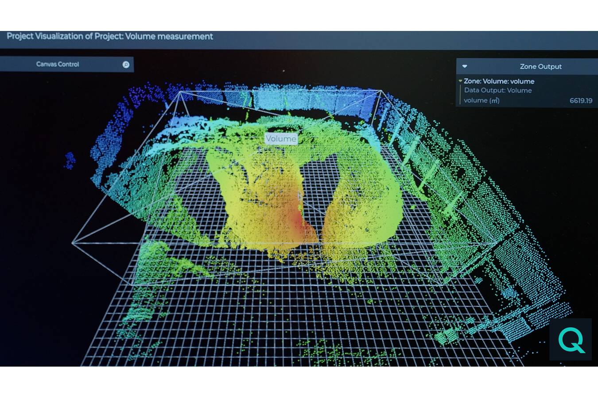Click the Q logo watermark
The height and width of the screenshot is (398, 598).
click(571, 340)
